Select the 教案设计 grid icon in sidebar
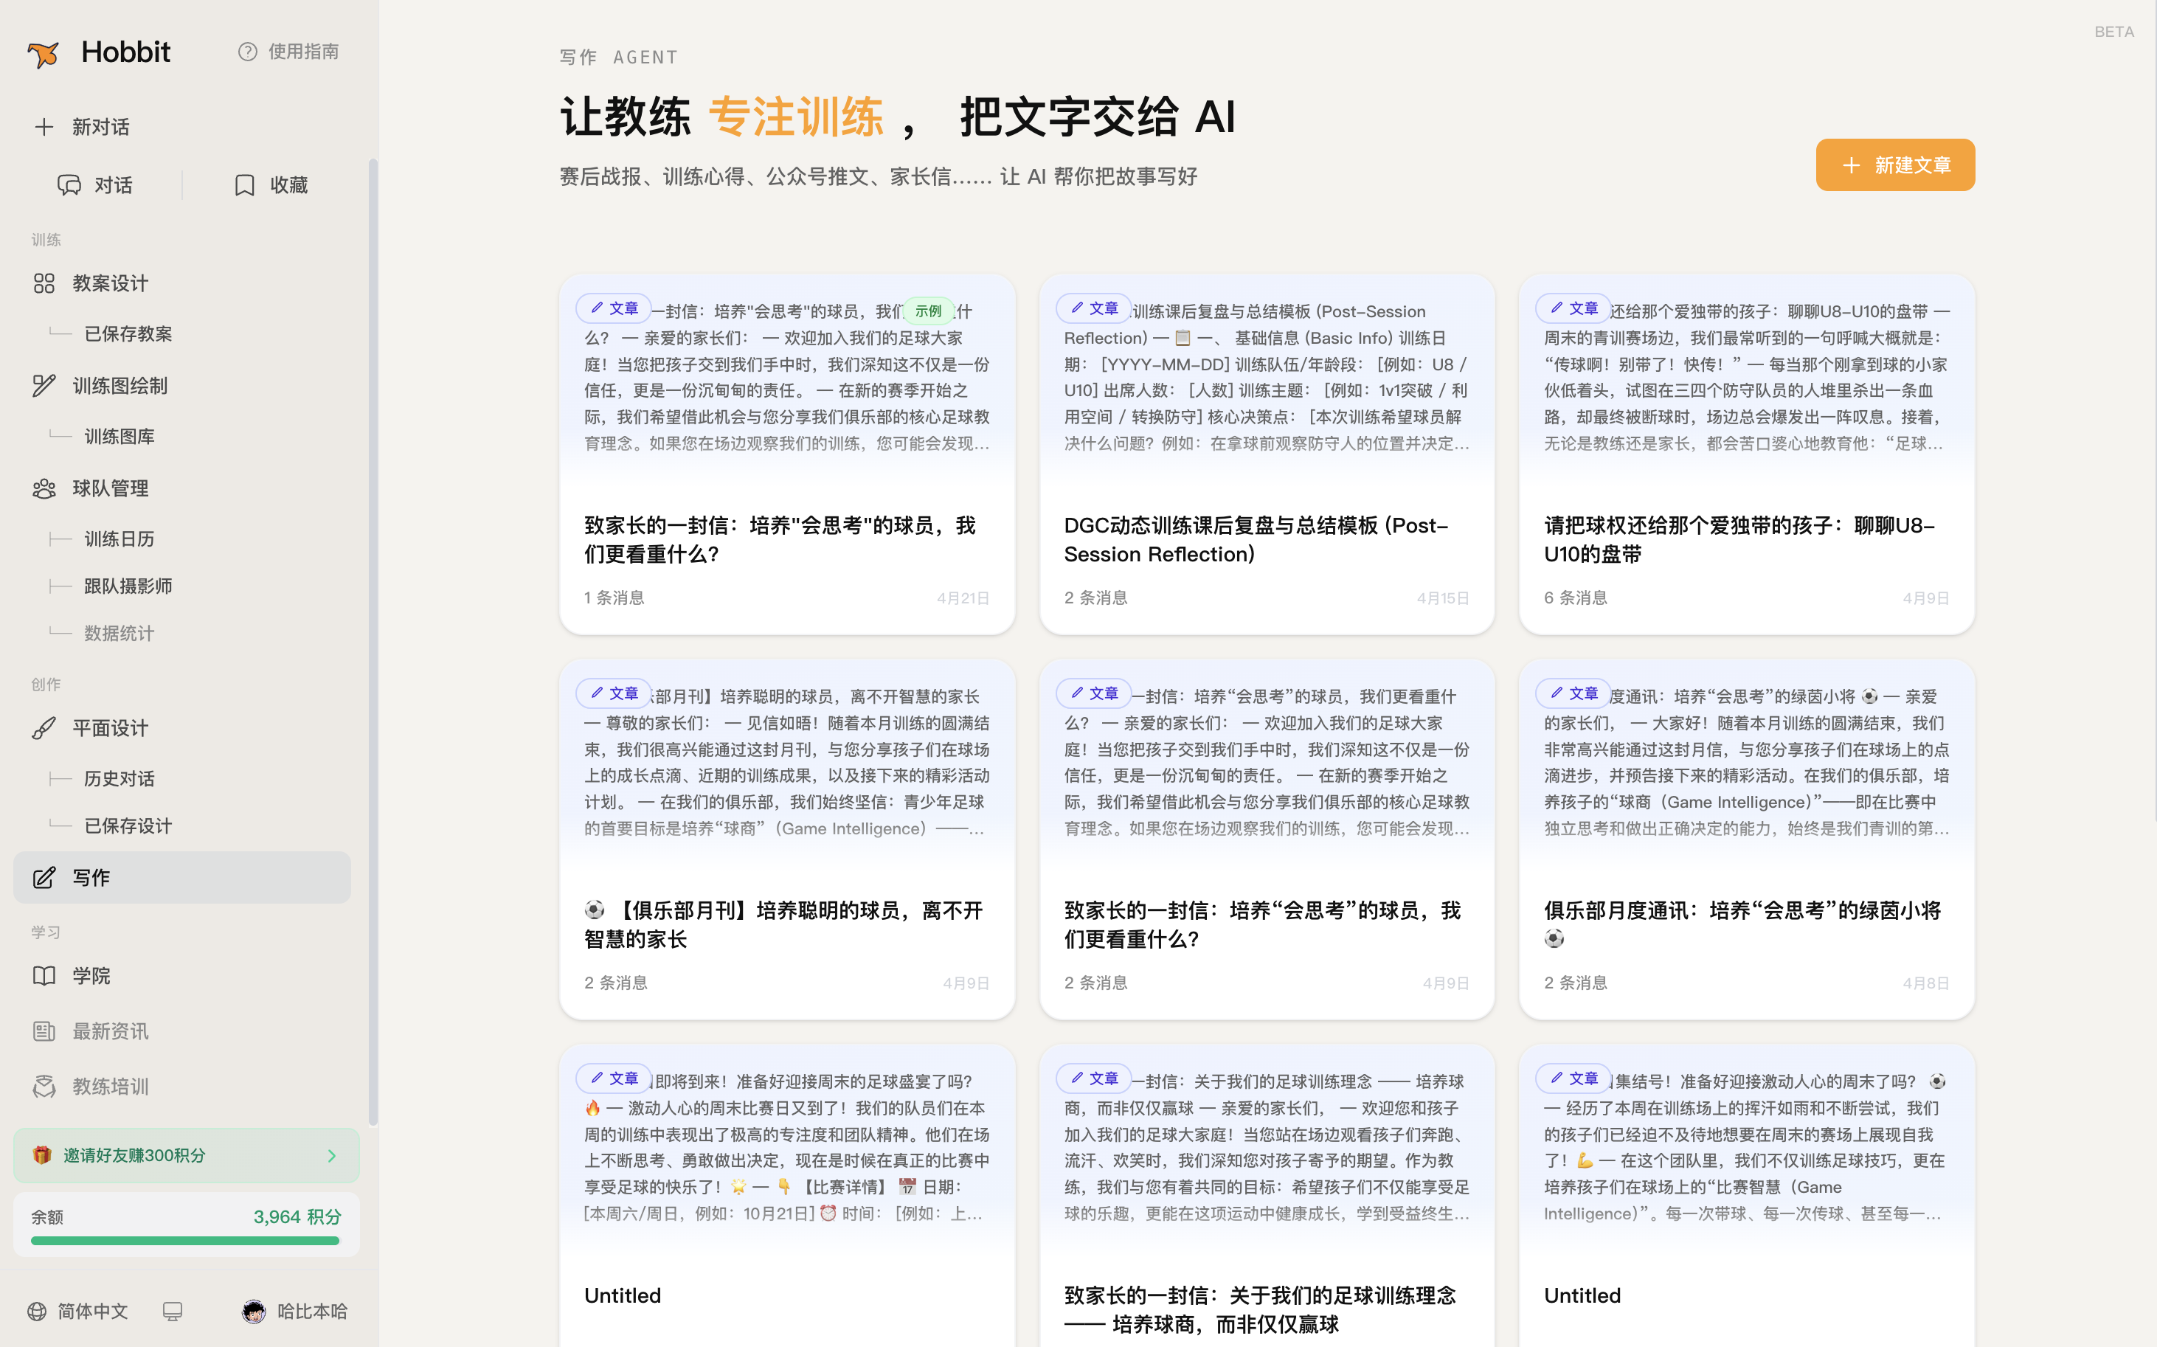The image size is (2157, 1347). 44,283
